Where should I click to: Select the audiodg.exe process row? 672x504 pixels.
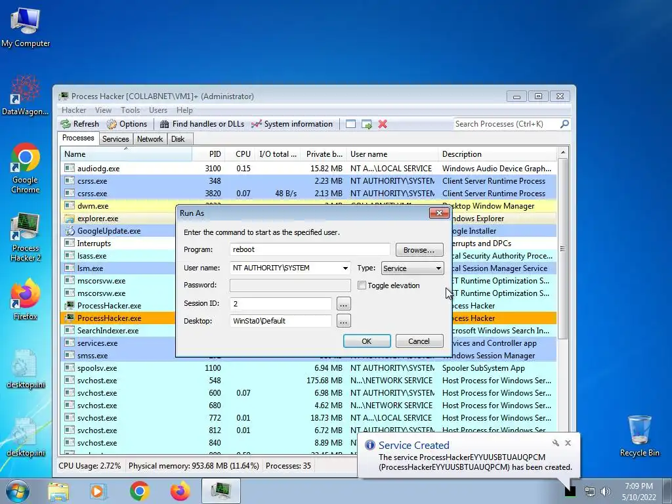308,169
